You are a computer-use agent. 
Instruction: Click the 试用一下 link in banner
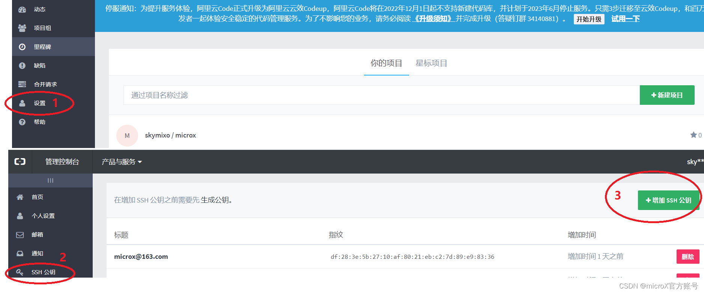pos(626,19)
